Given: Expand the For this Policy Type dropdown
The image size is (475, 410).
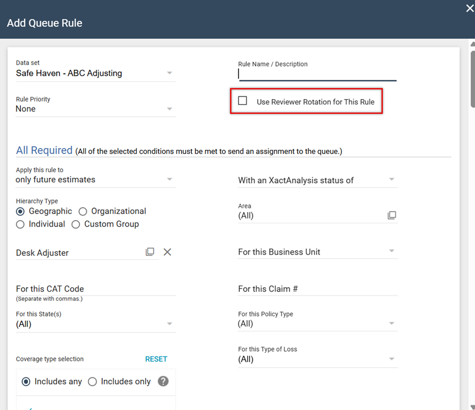Looking at the screenshot, I should pos(391,324).
